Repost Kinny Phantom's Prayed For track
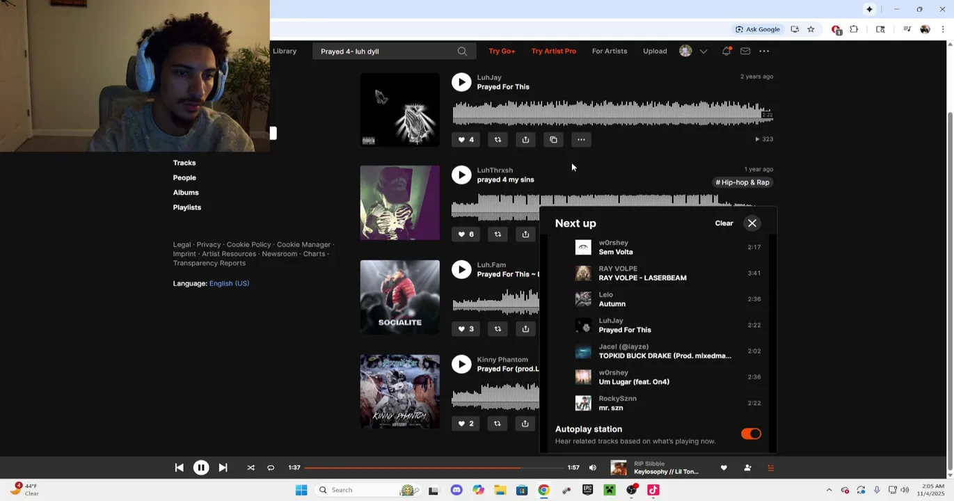This screenshot has height=501, width=954. click(x=498, y=424)
